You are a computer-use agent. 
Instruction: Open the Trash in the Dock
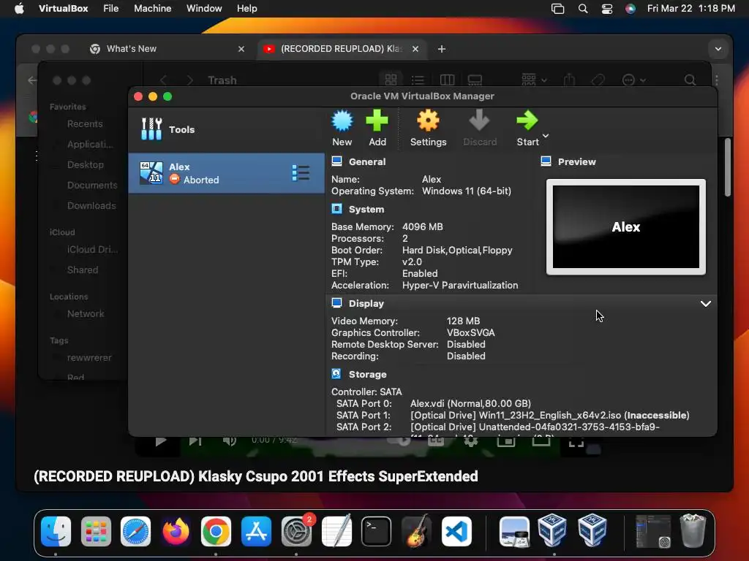click(x=693, y=531)
